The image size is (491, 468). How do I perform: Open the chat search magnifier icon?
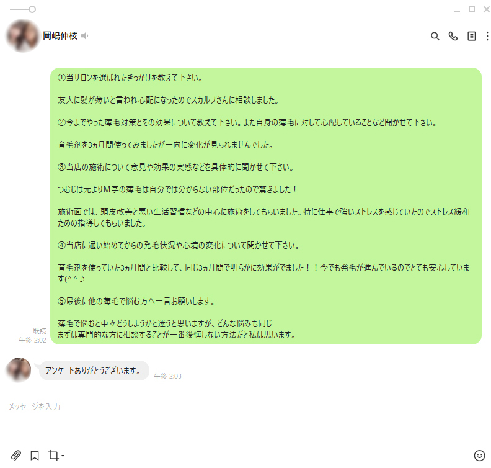[x=435, y=37]
